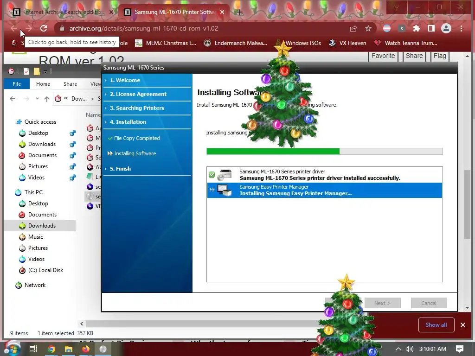Click the browser forward arrow
The width and height of the screenshot is (475, 356).
(28, 28)
